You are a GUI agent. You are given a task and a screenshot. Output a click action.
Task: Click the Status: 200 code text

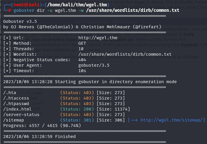77,109
